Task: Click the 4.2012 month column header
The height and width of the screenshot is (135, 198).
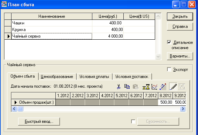Action: [x=107, y=96]
